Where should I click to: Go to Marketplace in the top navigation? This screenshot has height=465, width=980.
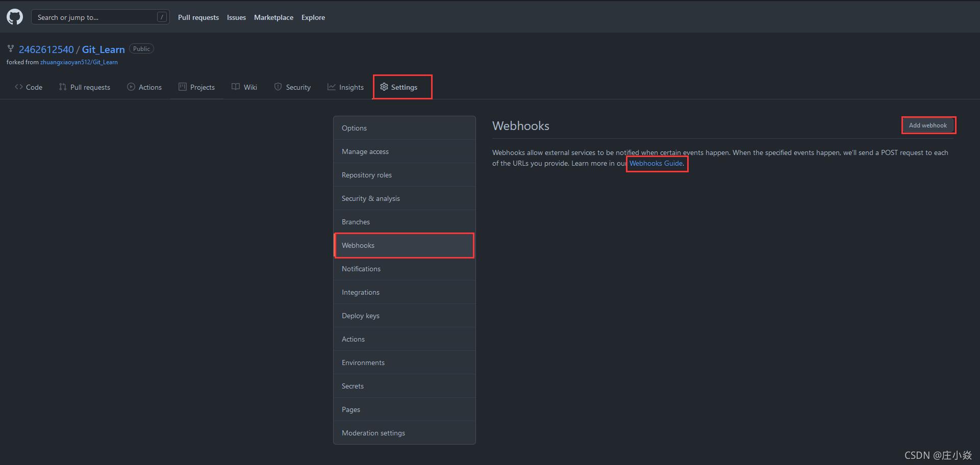(x=273, y=17)
